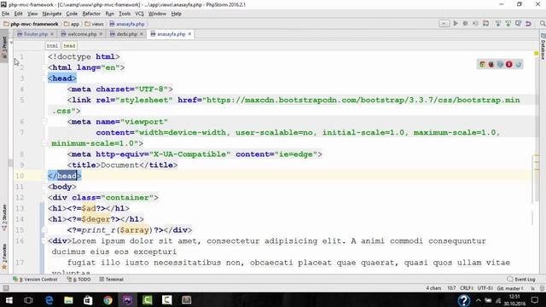Toggle listening for PHP debug connections
The image size is (546, 307).
[x=485, y=24]
